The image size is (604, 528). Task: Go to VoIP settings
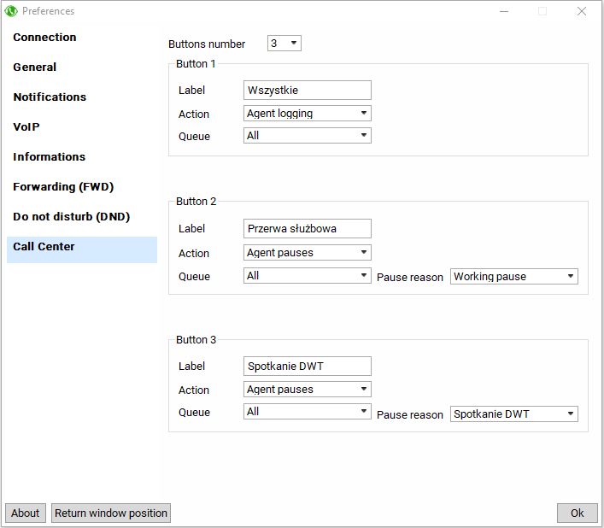26,127
